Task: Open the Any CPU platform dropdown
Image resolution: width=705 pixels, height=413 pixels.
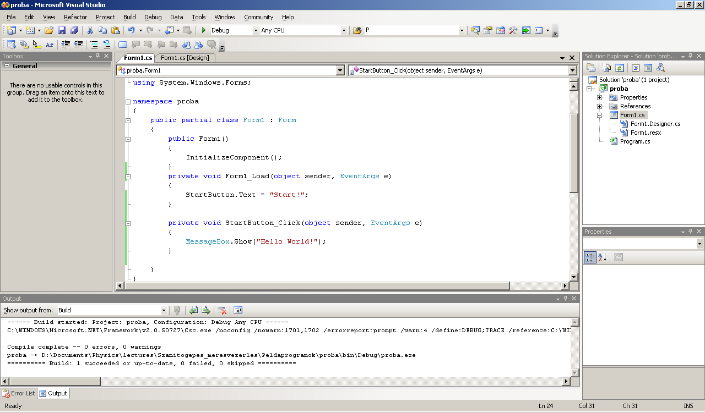Action: 344,31
